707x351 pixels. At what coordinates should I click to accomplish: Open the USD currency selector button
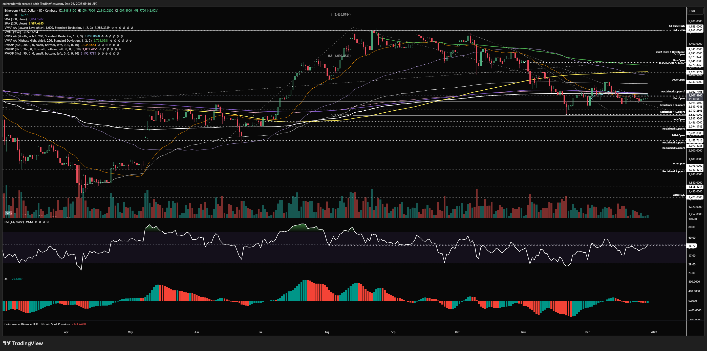692,11
